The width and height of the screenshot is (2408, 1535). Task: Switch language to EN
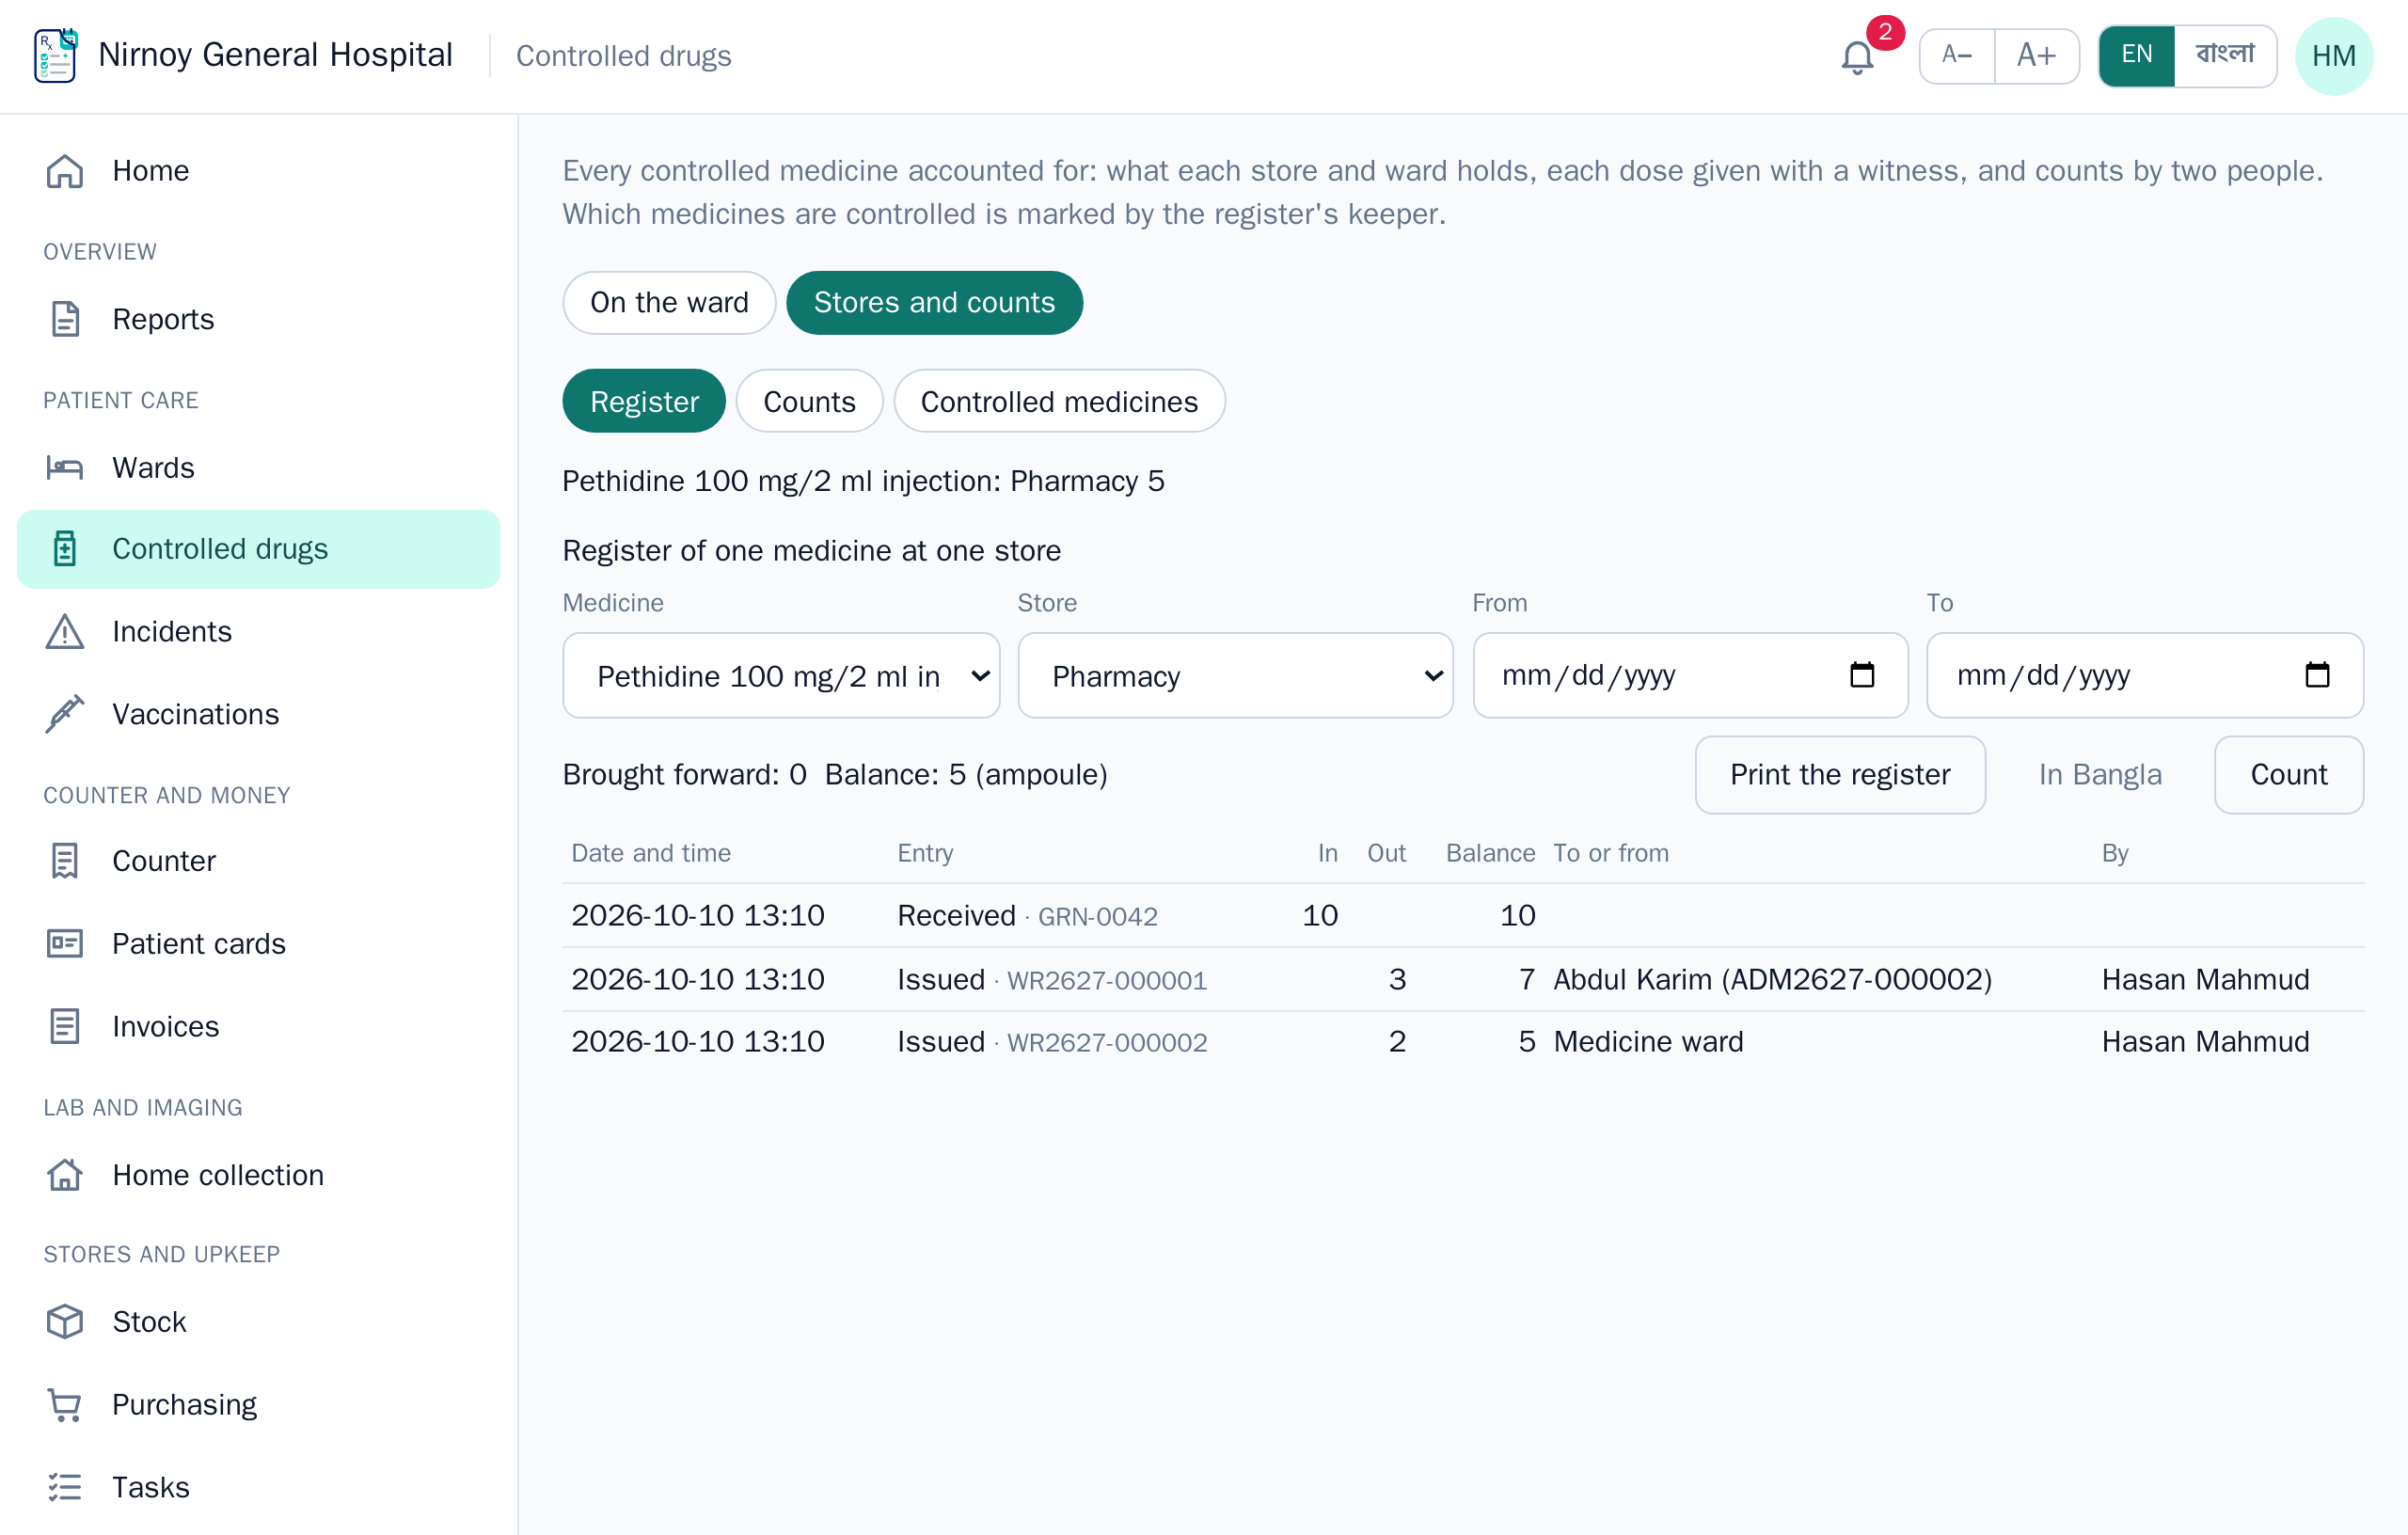[x=2137, y=55]
